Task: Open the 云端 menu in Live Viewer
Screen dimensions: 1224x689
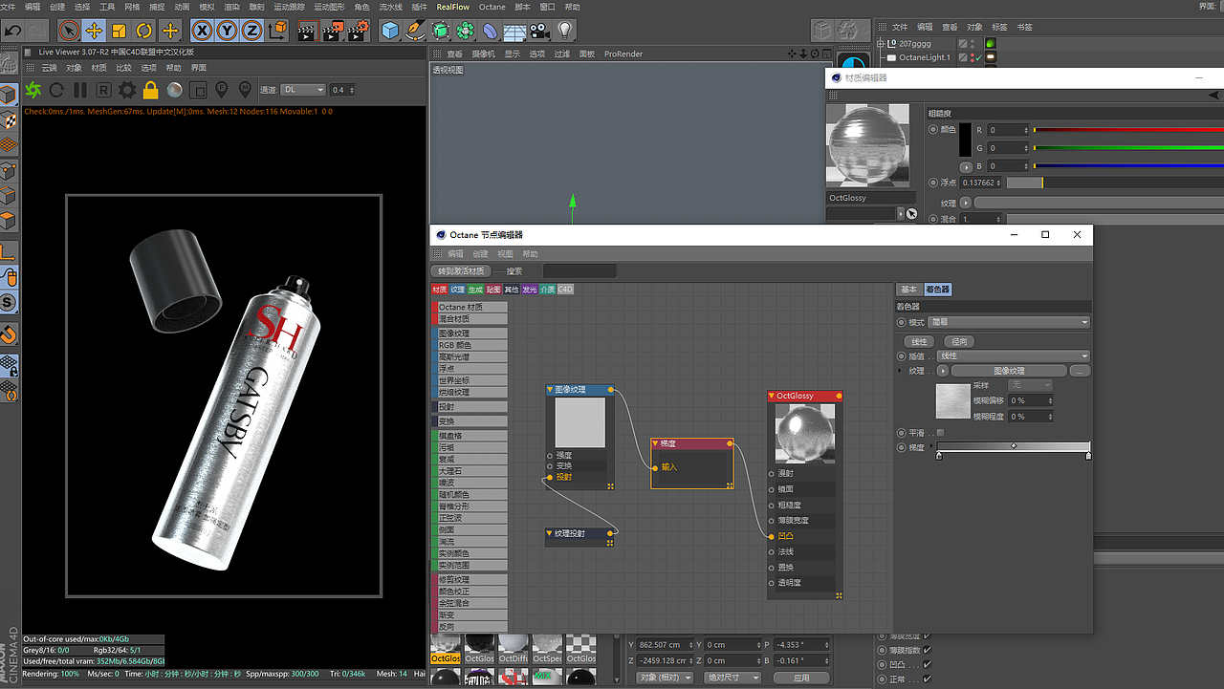Action: click(50, 67)
